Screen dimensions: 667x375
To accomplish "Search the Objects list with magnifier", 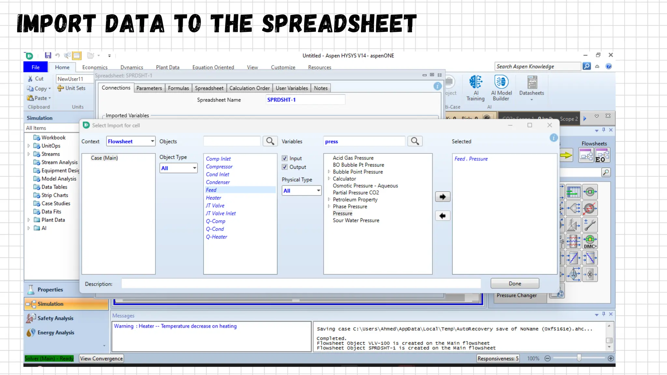I will pos(270,141).
